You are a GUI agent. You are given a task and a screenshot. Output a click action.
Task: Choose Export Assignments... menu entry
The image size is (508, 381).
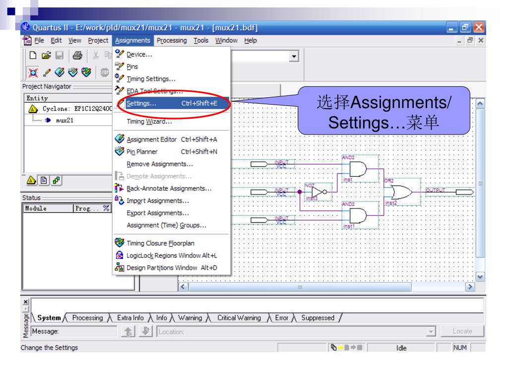pyautogui.click(x=171, y=213)
